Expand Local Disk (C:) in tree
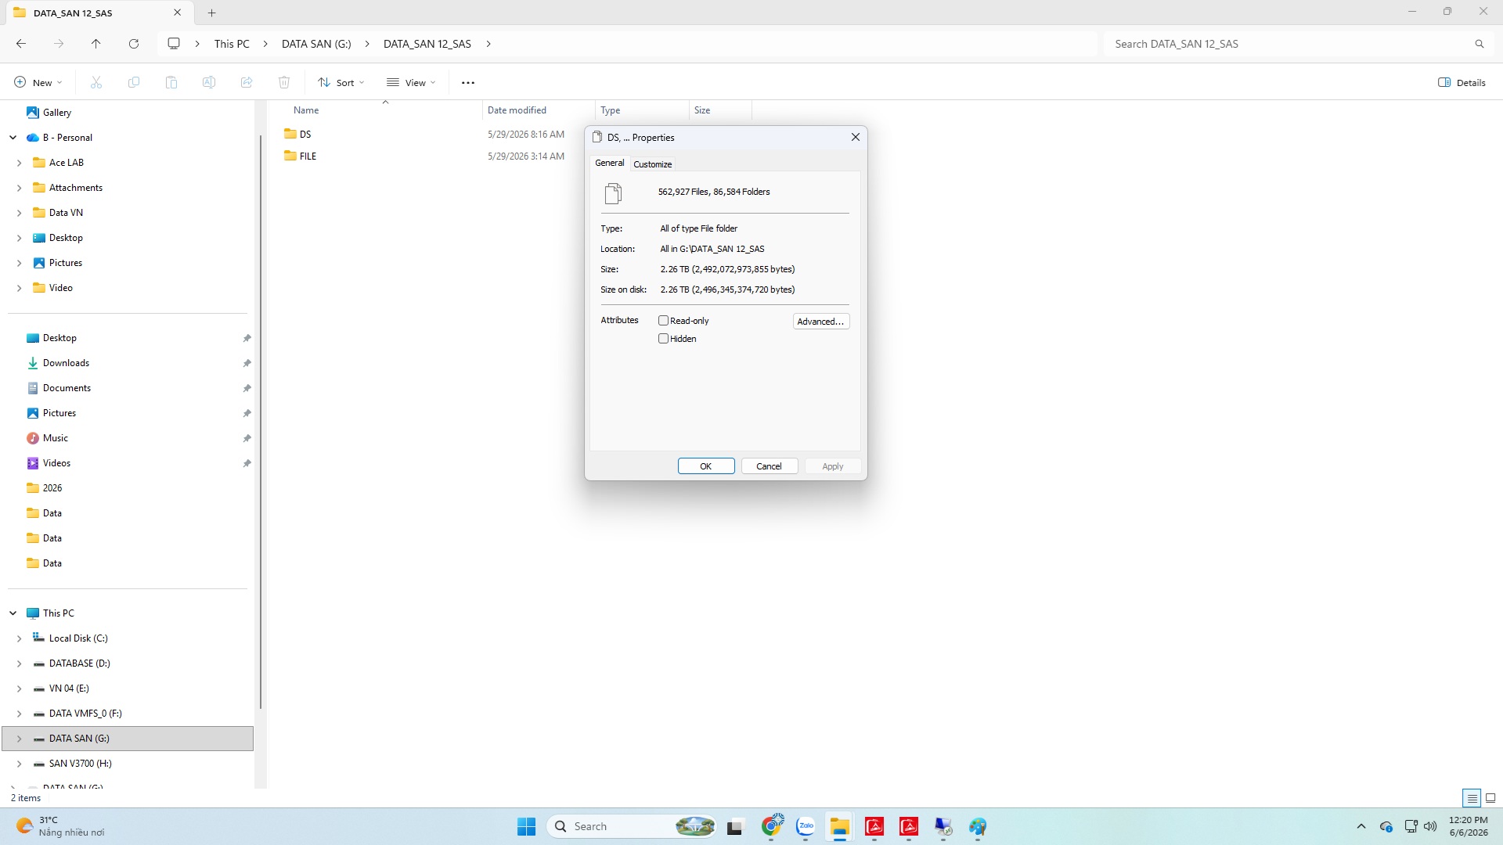 pyautogui.click(x=20, y=638)
